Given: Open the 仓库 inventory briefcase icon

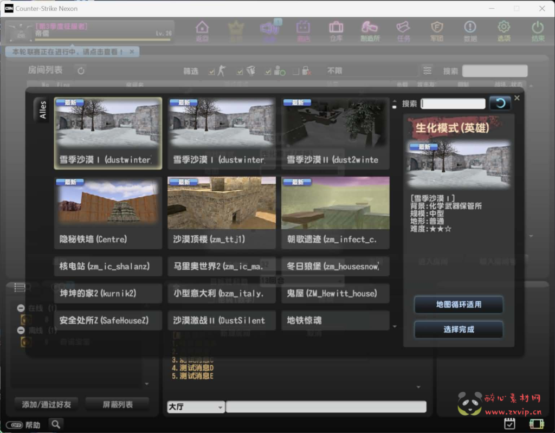Looking at the screenshot, I should (336, 31).
